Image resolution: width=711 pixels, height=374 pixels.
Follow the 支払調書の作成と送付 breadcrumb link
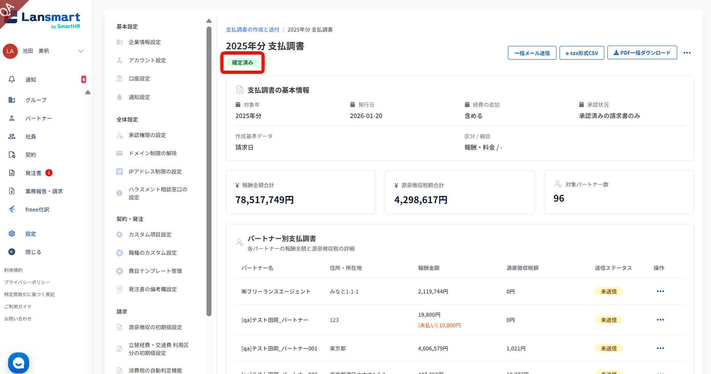[252, 30]
